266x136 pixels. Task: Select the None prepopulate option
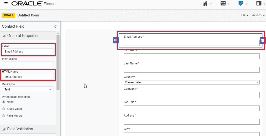pyautogui.click(x=4, y=102)
